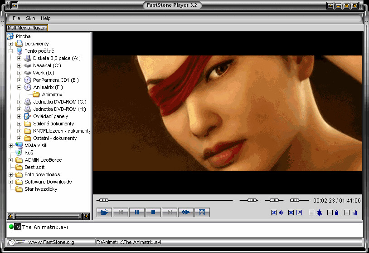Open the Help menu
The height and width of the screenshot is (253, 369).
click(x=45, y=18)
